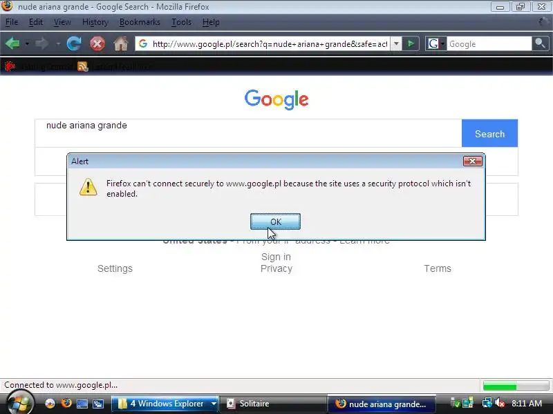Viewport: 553px width, 414px height.
Task: Click the Google favicon in the address bar
Action: [x=143, y=43]
